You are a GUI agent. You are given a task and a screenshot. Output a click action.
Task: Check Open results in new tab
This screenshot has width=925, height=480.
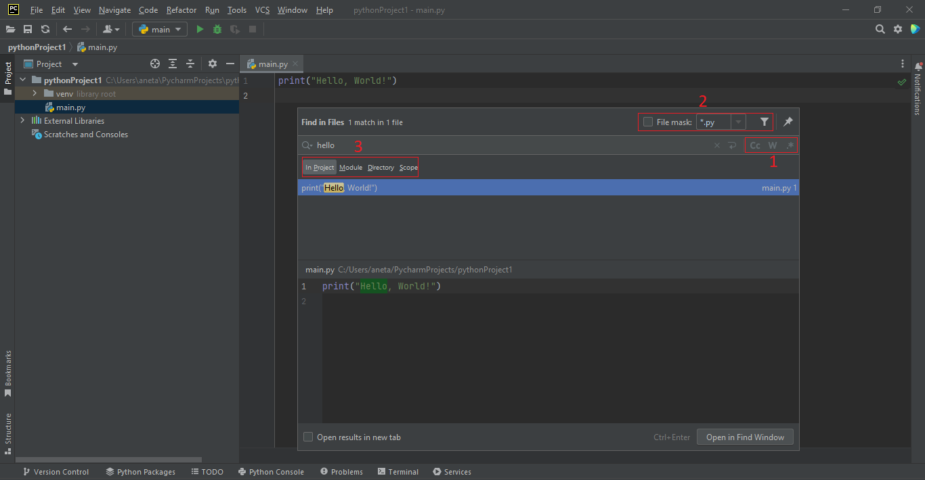(x=308, y=437)
